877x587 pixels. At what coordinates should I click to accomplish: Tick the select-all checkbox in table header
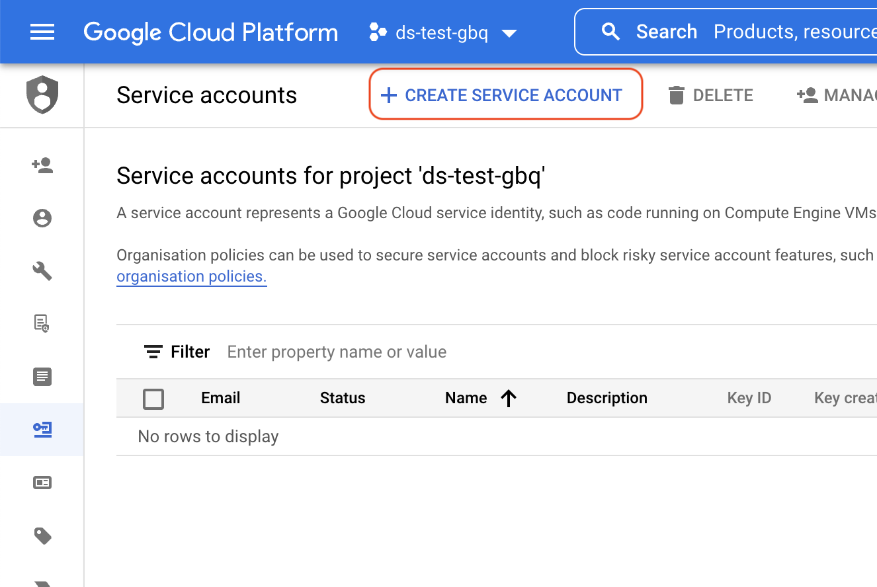[x=153, y=399]
